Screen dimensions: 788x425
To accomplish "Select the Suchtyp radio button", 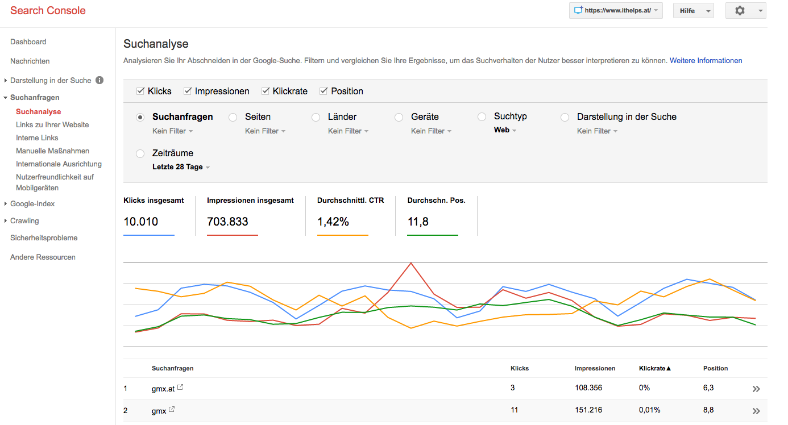I will 482,116.
